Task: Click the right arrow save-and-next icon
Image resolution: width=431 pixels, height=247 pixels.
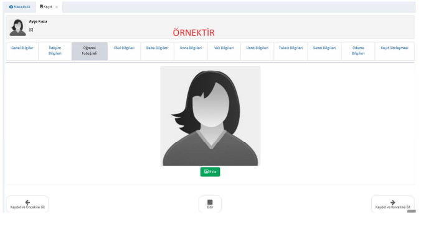Action: [392, 202]
